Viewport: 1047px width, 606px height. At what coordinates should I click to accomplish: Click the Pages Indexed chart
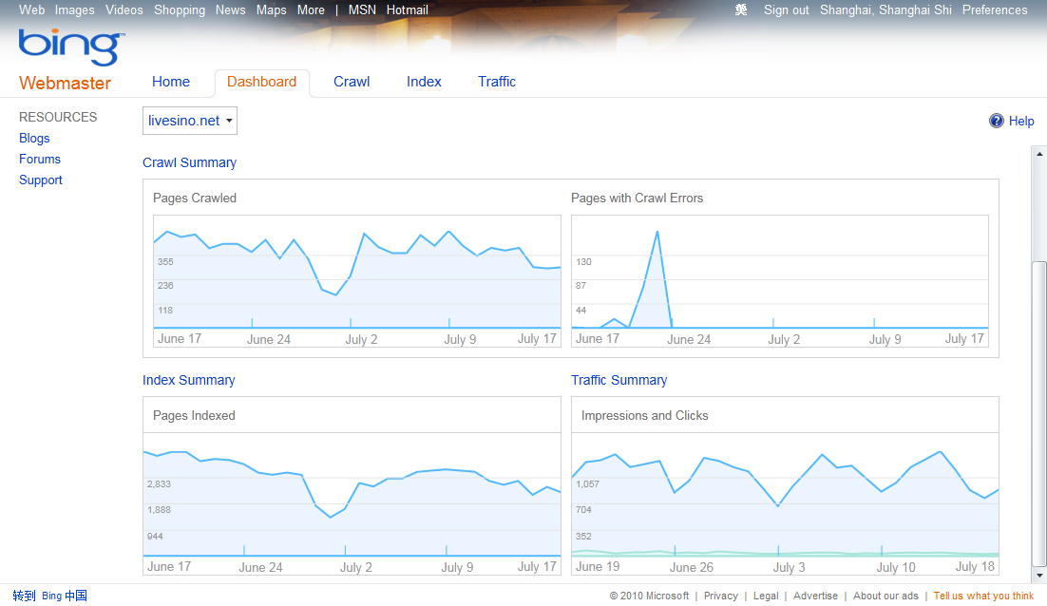[352, 503]
